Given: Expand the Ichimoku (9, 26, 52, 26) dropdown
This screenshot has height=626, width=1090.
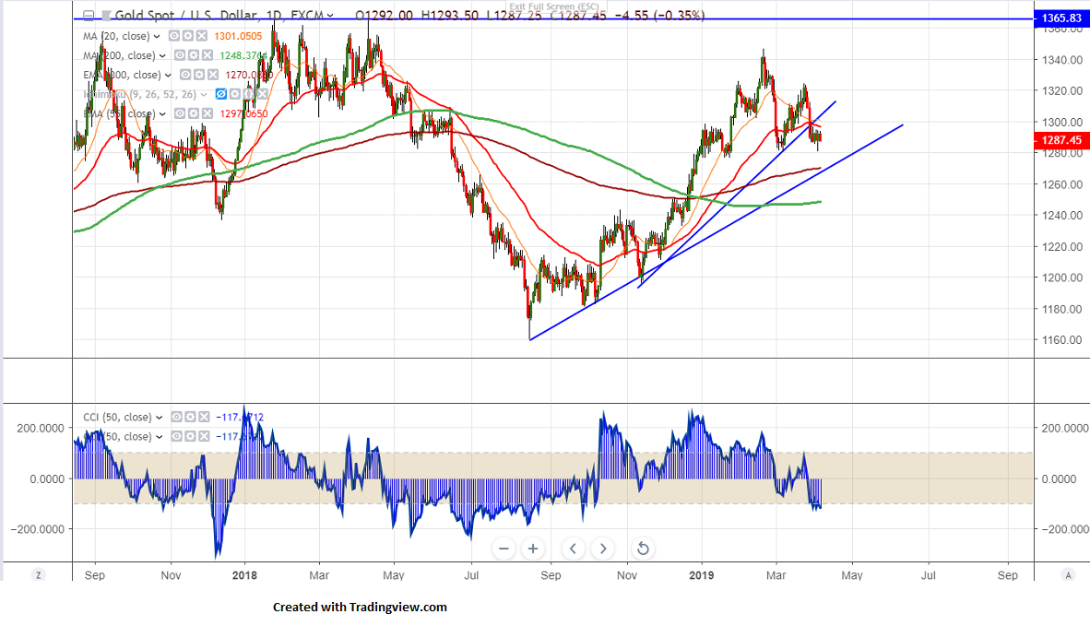Looking at the screenshot, I should [204, 94].
